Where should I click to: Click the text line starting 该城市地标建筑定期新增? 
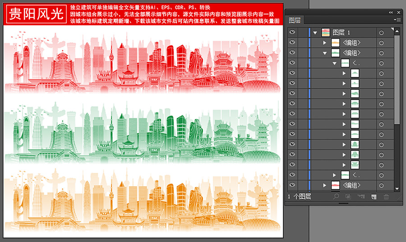click(175, 21)
